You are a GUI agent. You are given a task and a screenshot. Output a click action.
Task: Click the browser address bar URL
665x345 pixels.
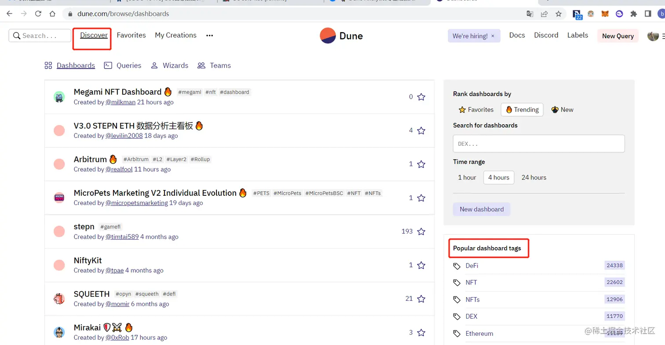(123, 14)
